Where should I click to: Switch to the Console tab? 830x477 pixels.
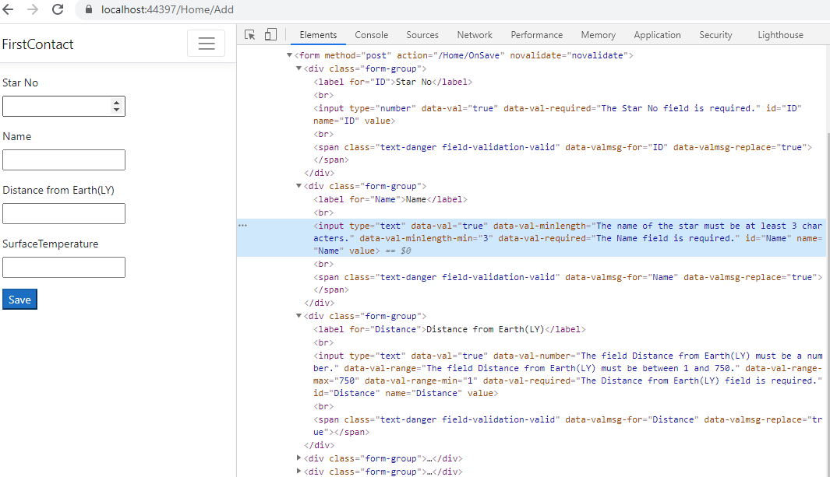pyautogui.click(x=371, y=35)
